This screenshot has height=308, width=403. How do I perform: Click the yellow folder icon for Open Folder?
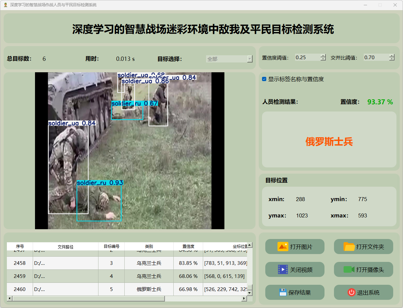tap(349, 247)
